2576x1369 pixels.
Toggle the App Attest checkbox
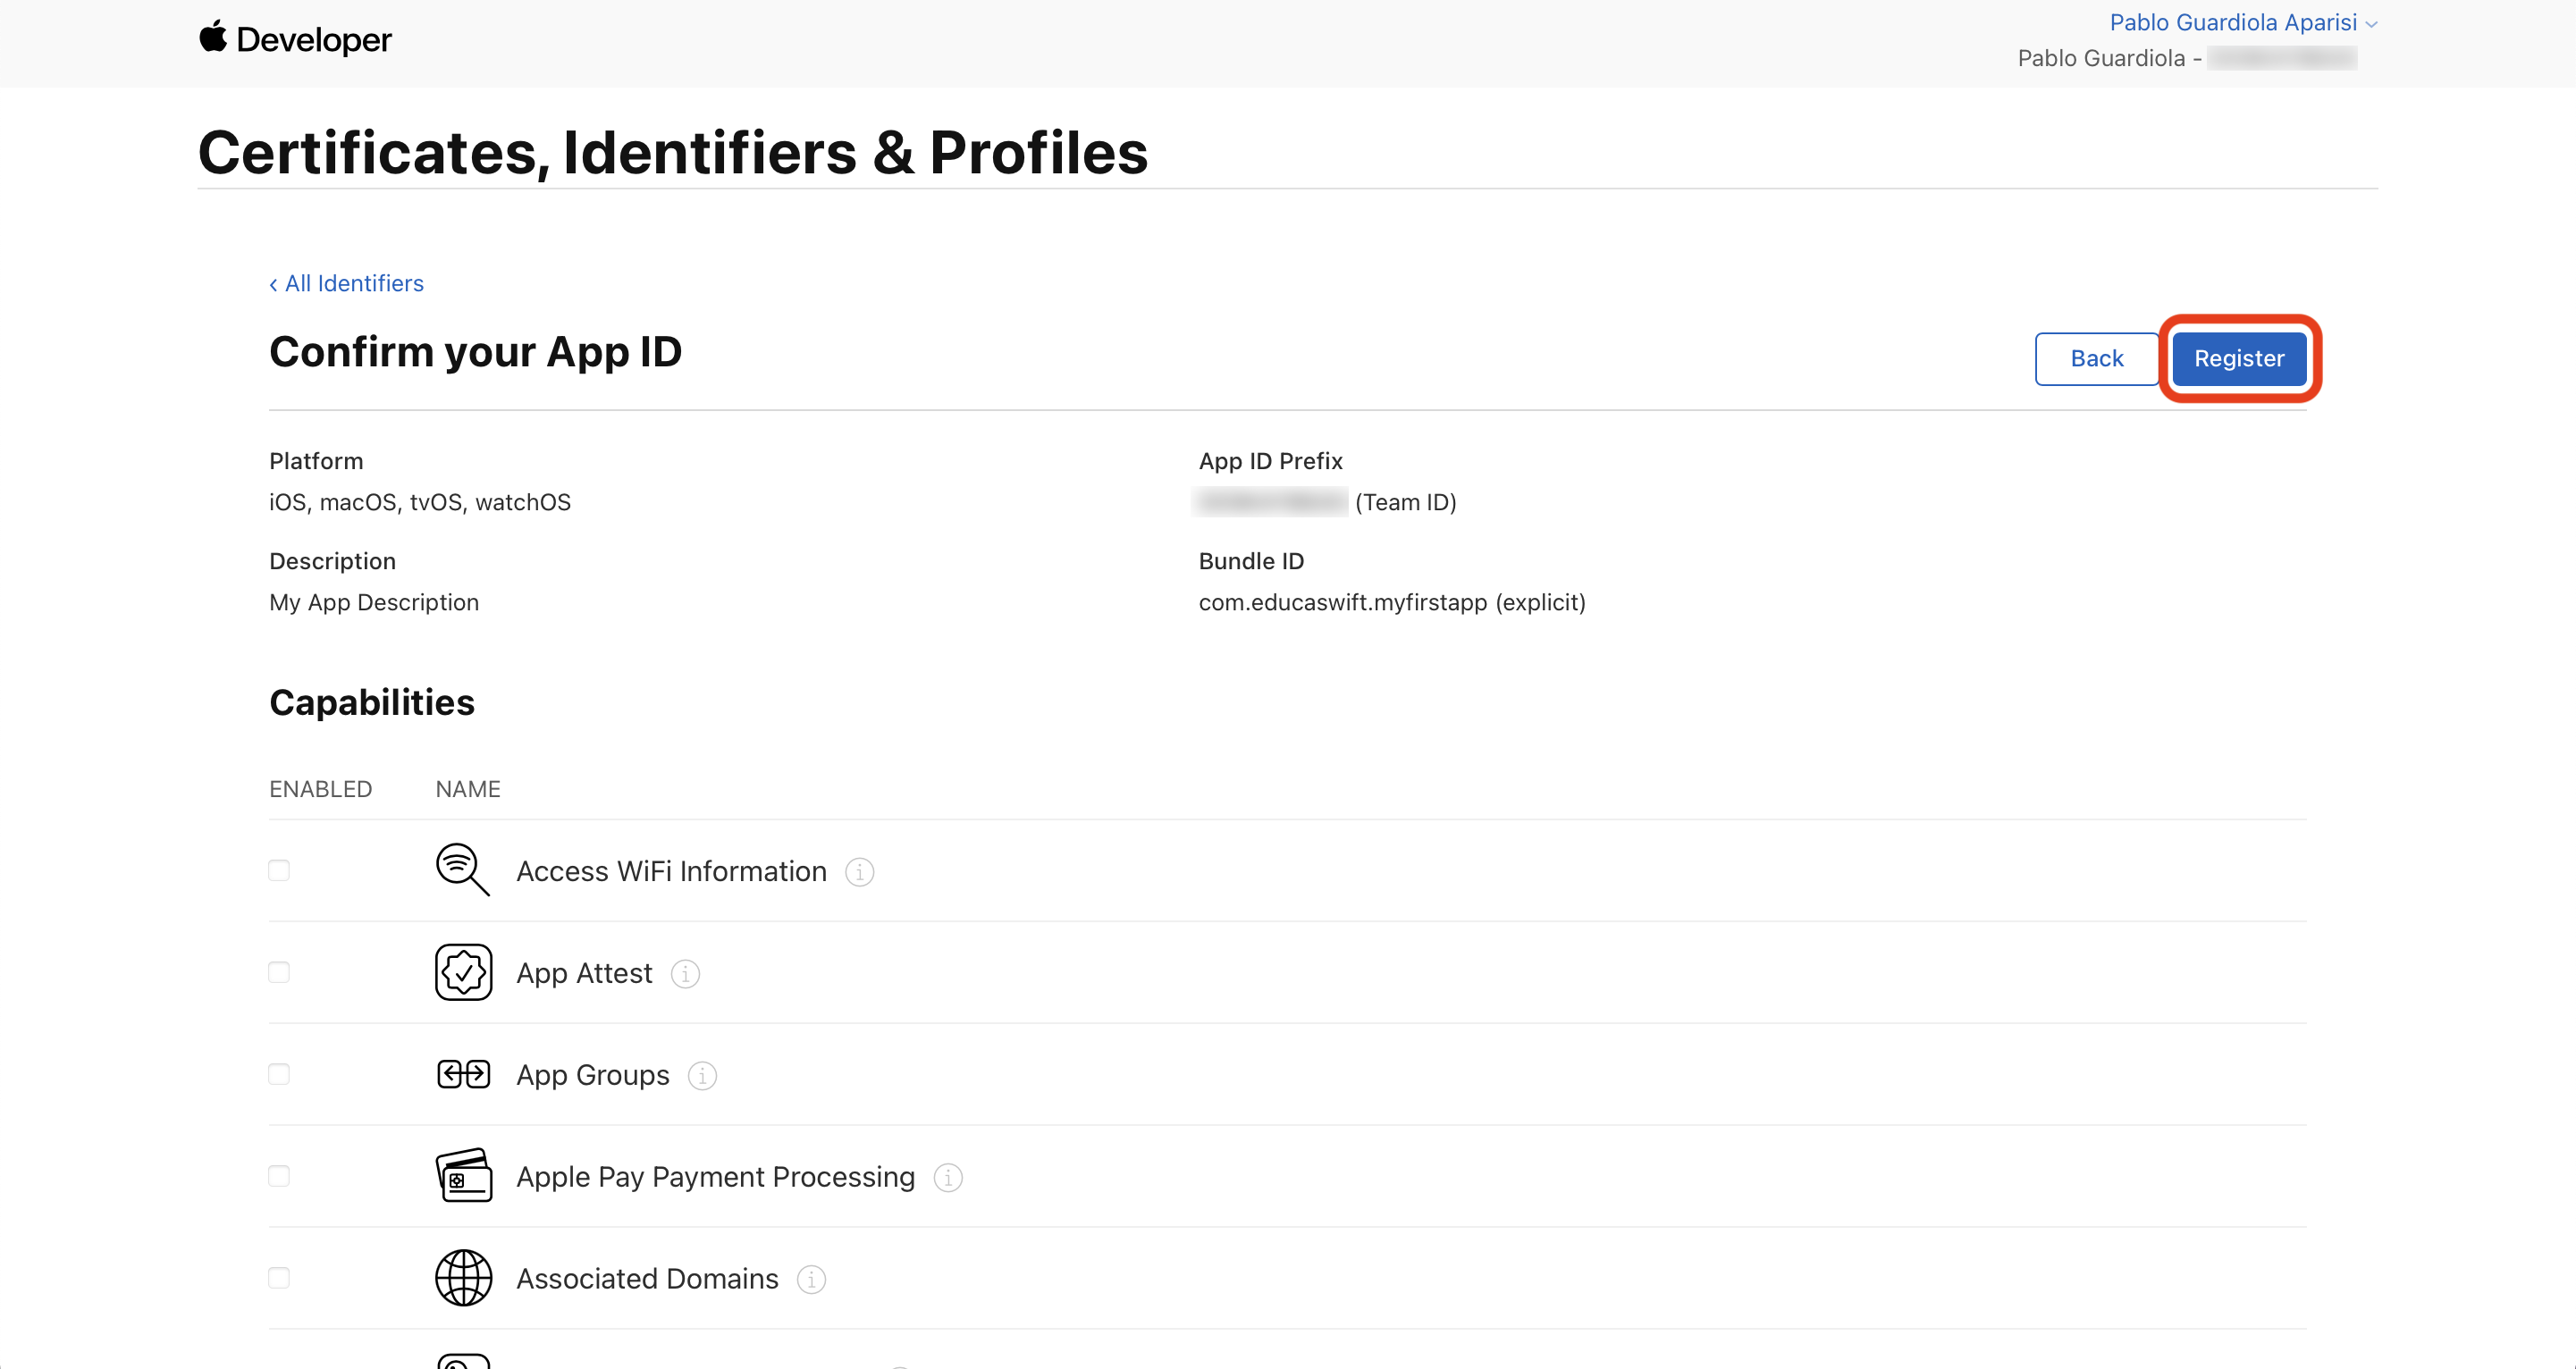(279, 972)
